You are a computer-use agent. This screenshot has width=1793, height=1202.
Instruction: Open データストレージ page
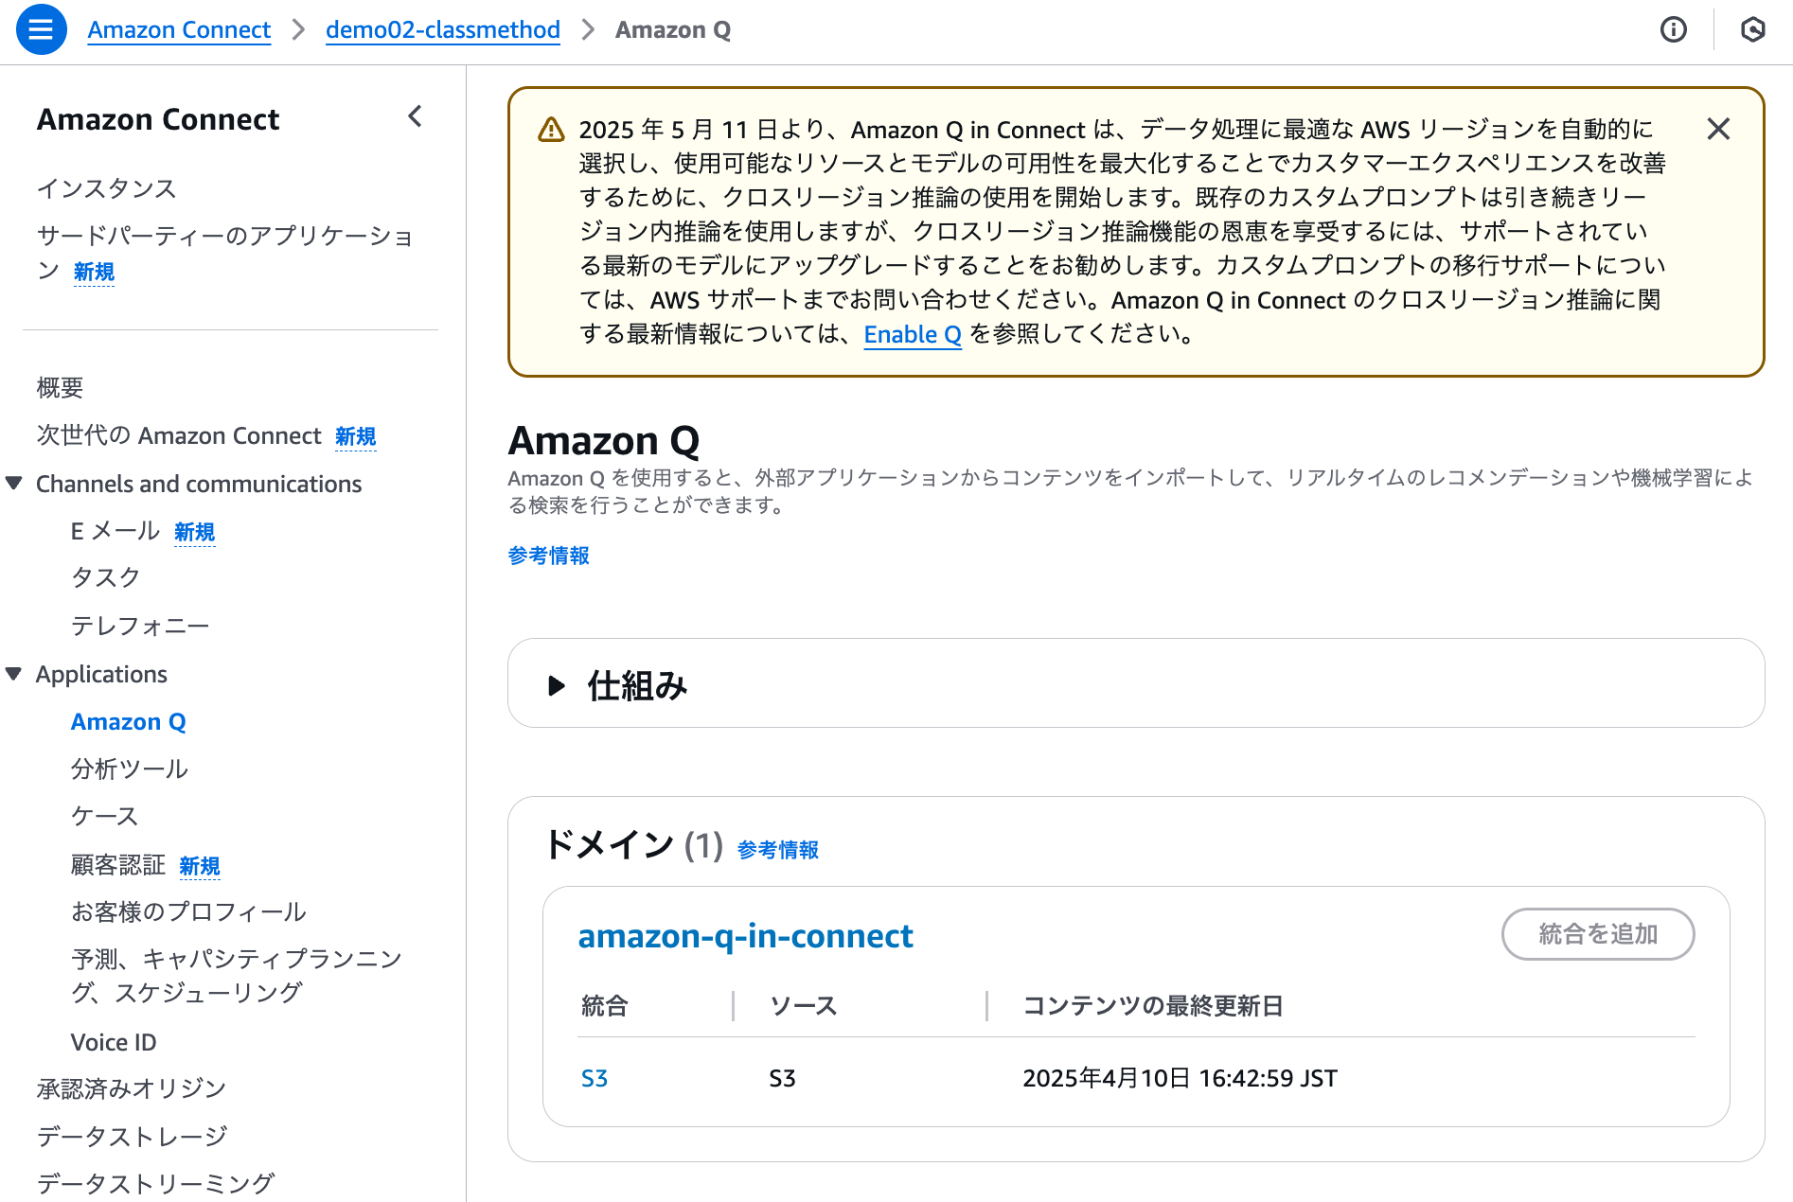click(132, 1136)
